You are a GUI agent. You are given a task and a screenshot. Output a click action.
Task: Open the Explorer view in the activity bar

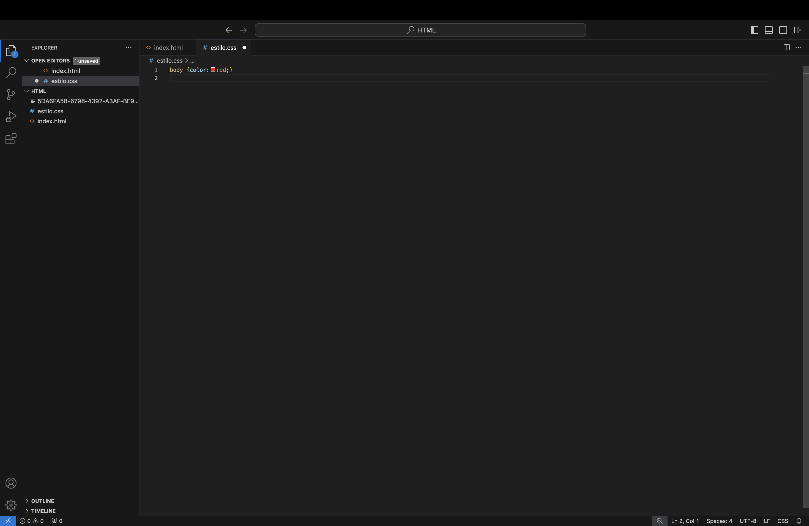click(11, 51)
